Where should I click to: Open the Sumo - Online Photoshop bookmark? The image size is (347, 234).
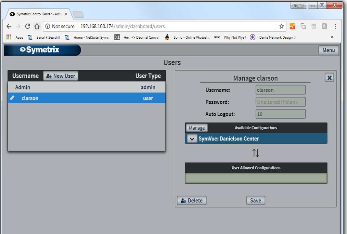point(187,37)
